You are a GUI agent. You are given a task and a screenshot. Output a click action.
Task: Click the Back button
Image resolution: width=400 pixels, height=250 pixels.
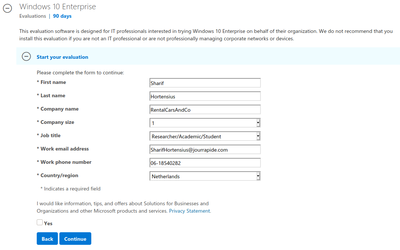(47, 239)
